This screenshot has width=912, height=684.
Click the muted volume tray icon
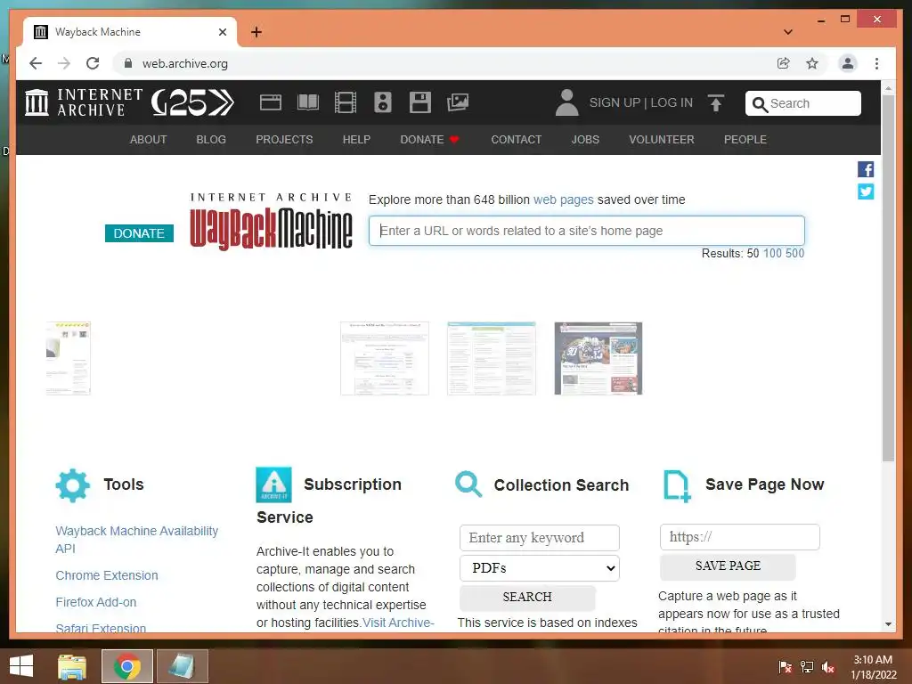tap(828, 667)
